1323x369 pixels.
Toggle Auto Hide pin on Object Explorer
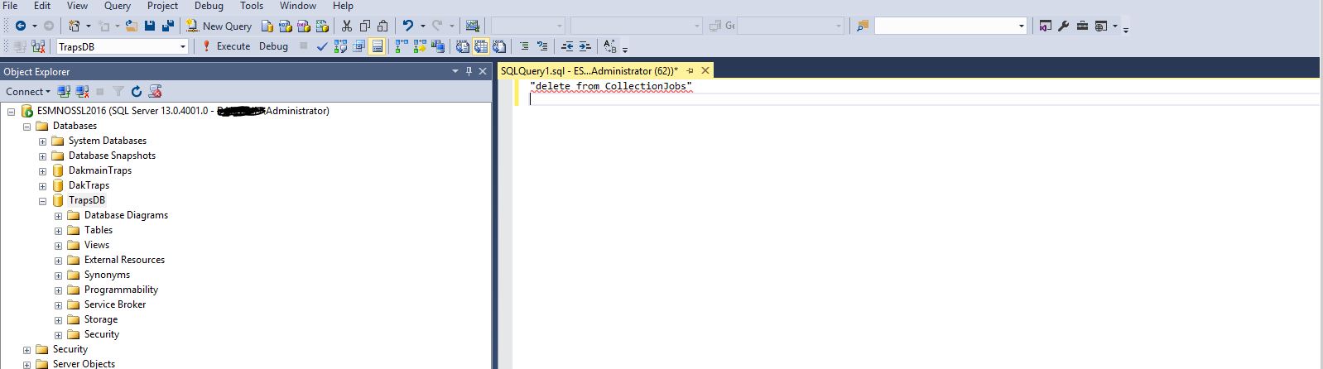point(469,71)
